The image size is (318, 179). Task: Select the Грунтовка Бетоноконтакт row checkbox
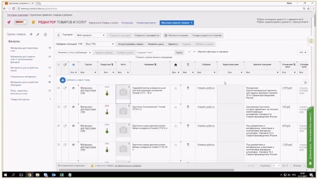pos(59,107)
